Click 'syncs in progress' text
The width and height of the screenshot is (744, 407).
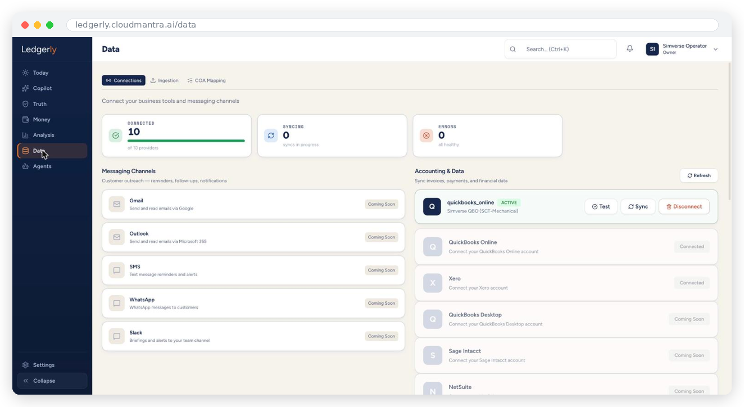click(x=301, y=145)
